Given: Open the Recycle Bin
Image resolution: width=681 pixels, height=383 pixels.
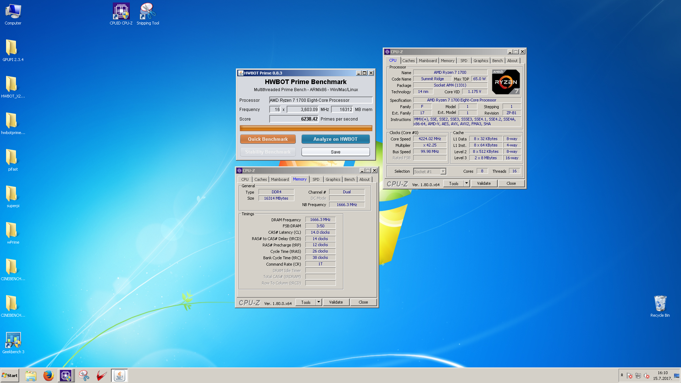Looking at the screenshot, I should tap(660, 306).
